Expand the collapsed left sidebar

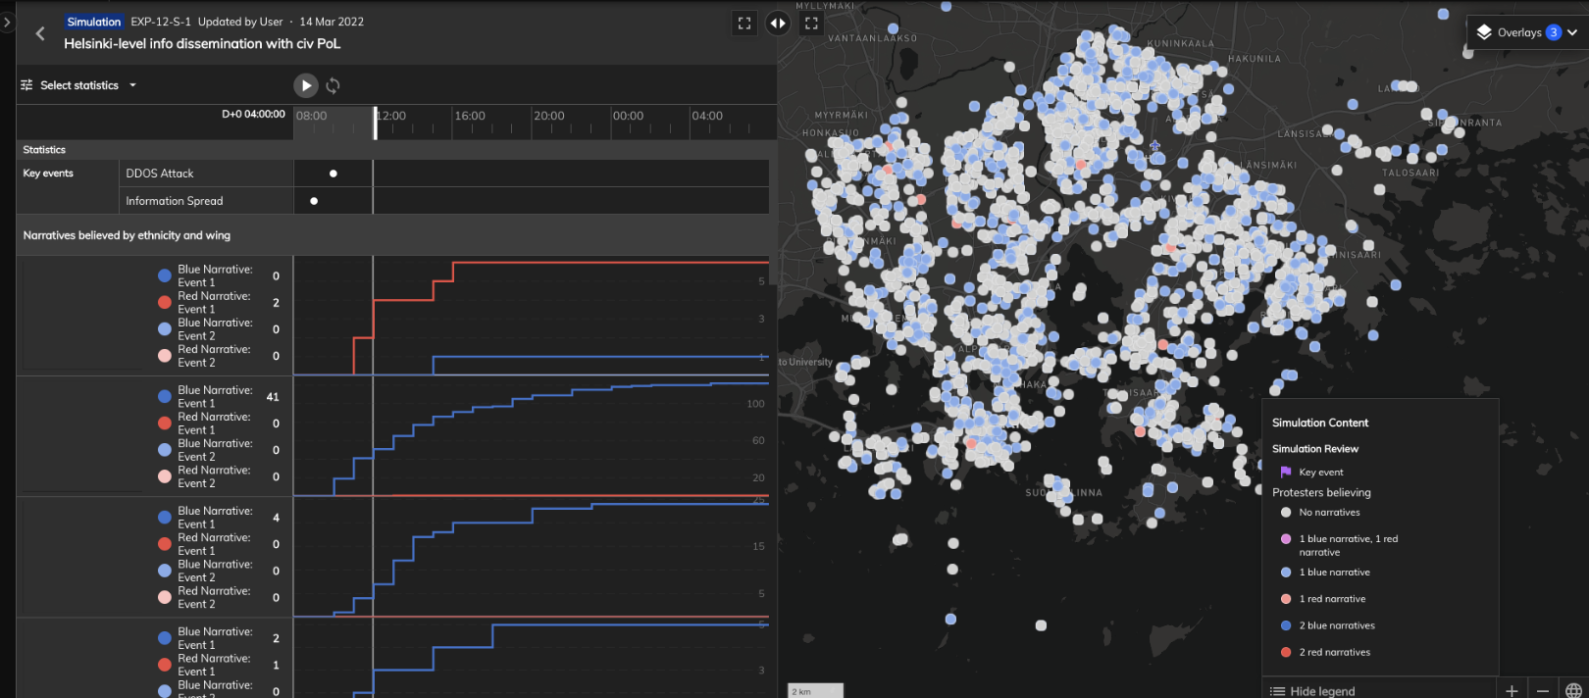[7, 21]
